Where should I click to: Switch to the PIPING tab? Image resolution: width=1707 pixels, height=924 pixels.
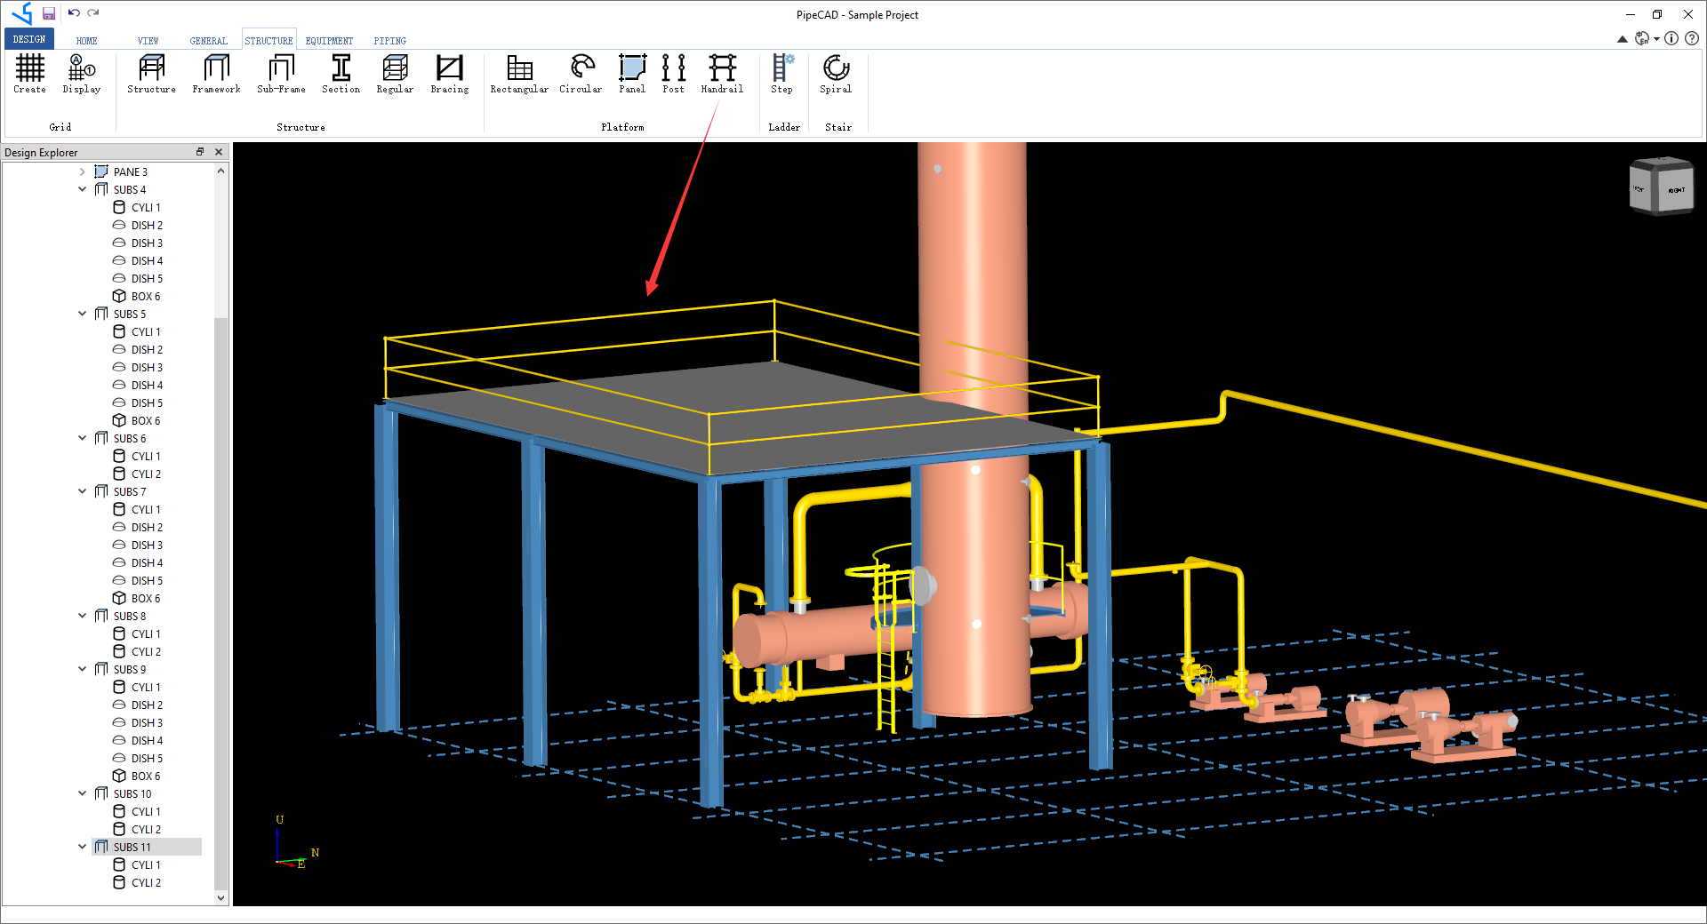point(389,40)
